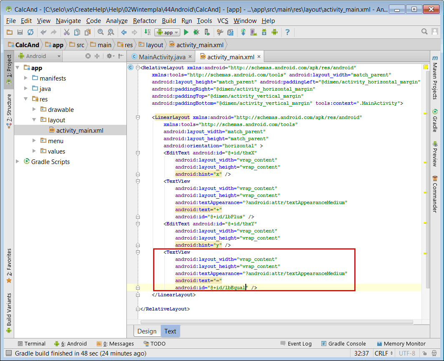Click Sync Project with Gradle icon
The image size is (444, 361).
(243, 32)
